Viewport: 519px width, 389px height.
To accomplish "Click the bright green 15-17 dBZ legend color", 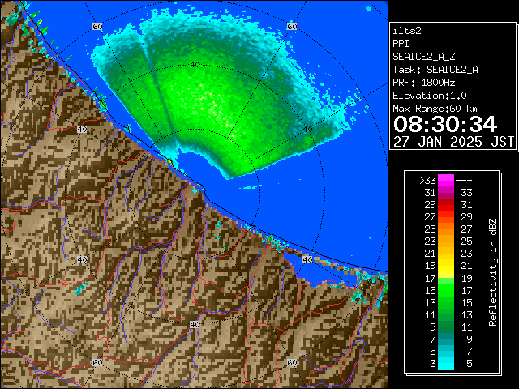I will 446,290.
